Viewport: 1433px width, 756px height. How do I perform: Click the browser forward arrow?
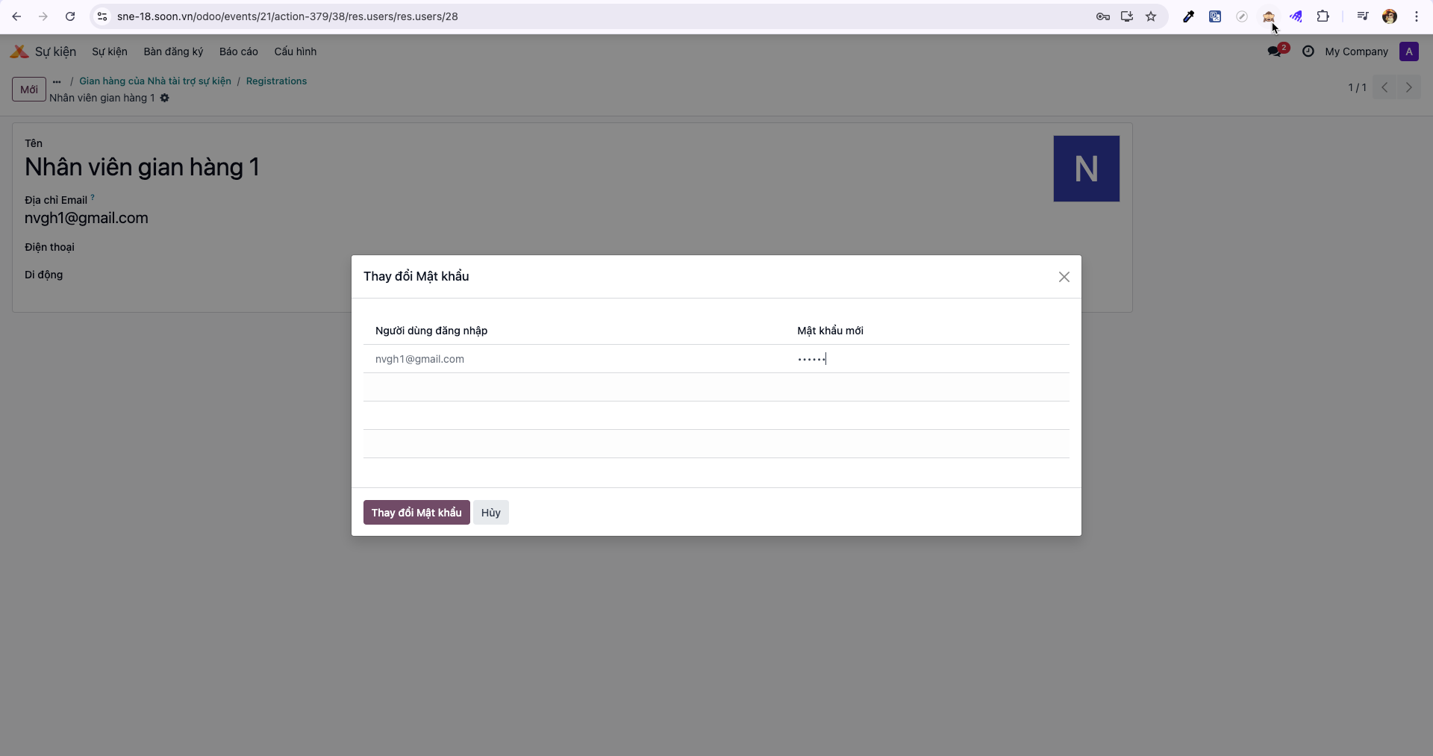click(x=43, y=16)
